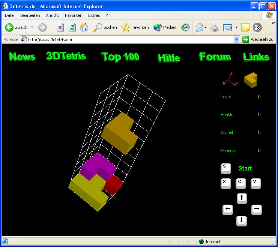Expand the address bar dropdown
This screenshot has height=247, width=278.
(x=236, y=39)
